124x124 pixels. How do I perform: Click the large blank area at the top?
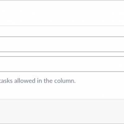click(x=62, y=13)
